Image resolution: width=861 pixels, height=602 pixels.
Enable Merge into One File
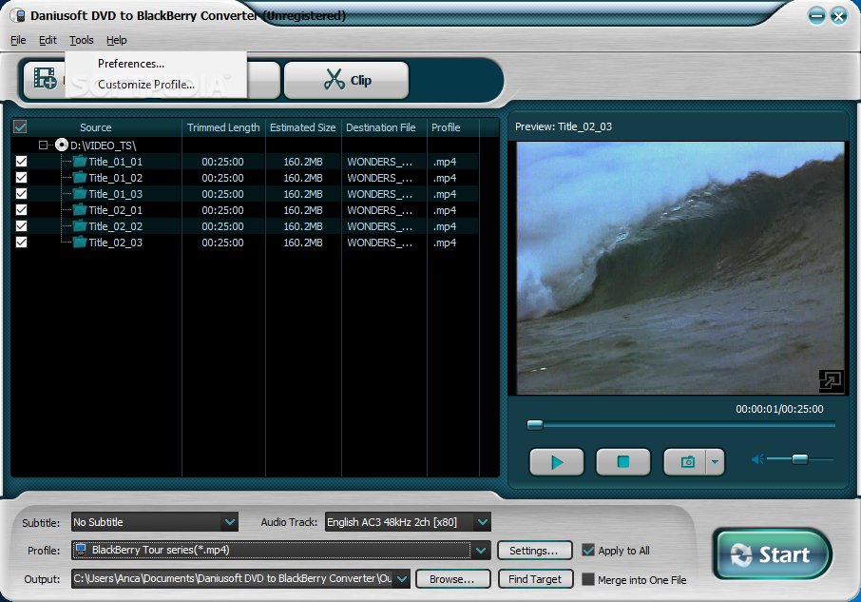(x=588, y=579)
